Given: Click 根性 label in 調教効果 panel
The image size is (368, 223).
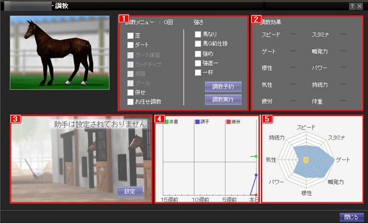Looking at the screenshot, I should point(267,68).
